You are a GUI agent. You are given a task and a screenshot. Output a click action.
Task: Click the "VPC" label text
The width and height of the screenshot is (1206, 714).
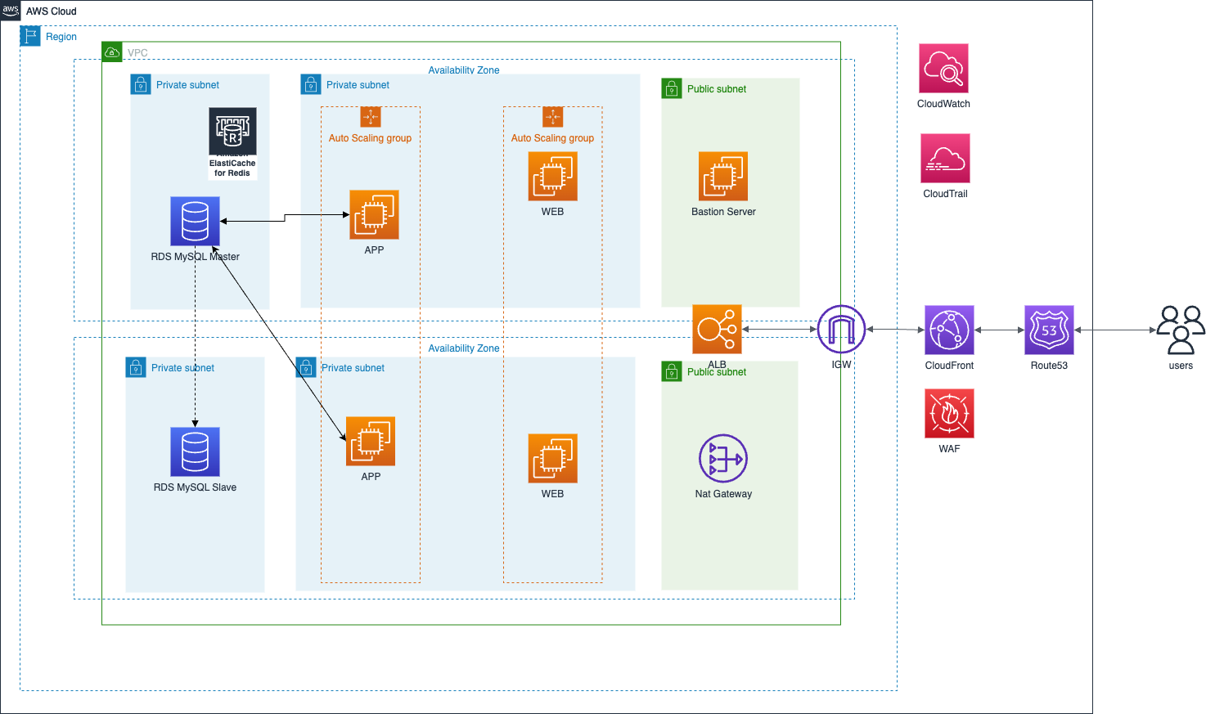pyautogui.click(x=137, y=53)
